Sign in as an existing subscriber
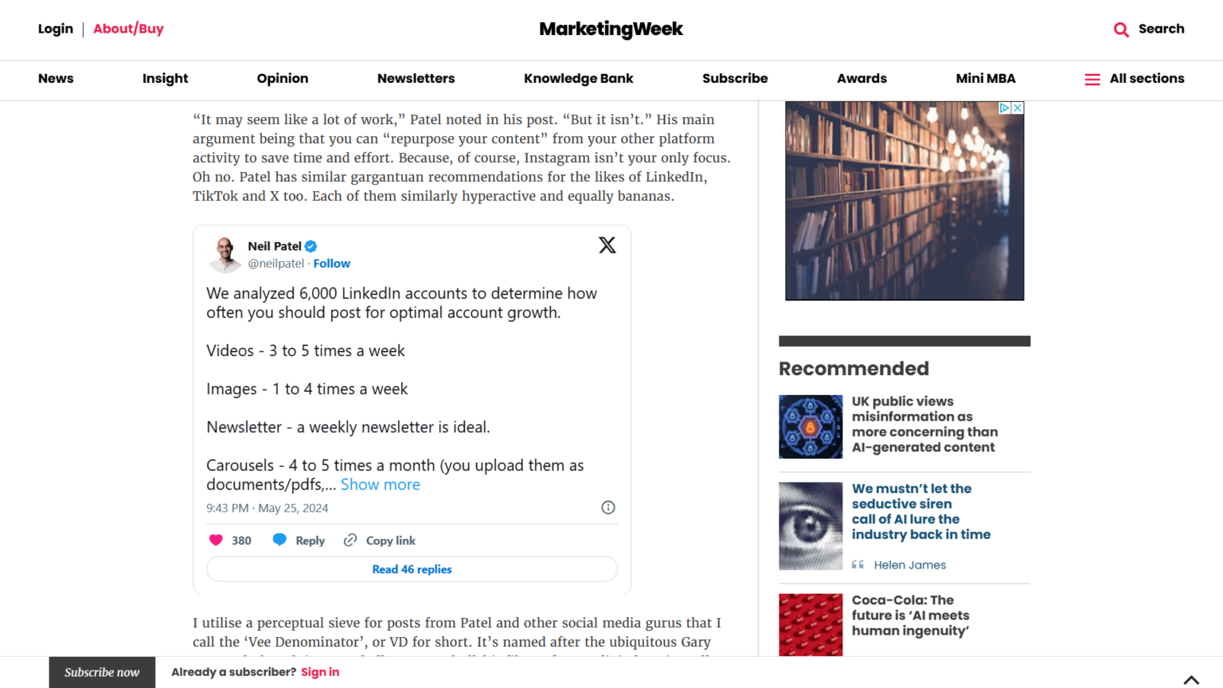1223x688 pixels. click(320, 672)
